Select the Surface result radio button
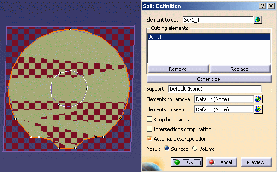The image size is (277, 172). click(x=166, y=149)
